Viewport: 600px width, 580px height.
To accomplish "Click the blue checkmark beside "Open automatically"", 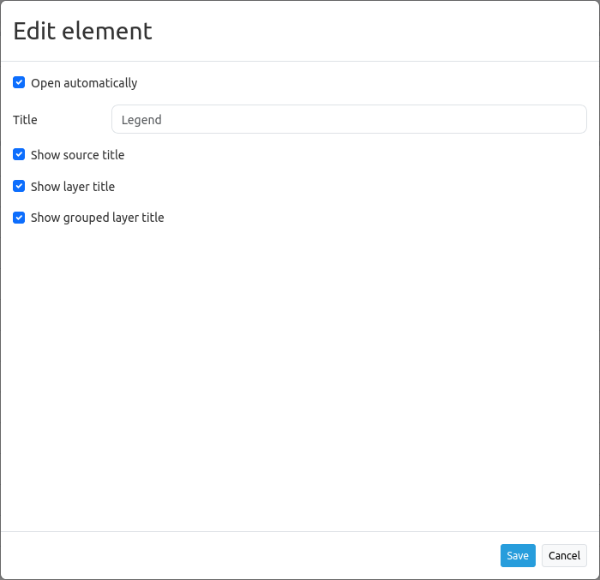I will coord(19,83).
